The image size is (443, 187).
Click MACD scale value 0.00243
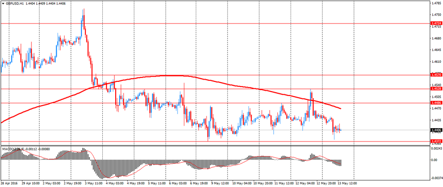tap(435, 149)
